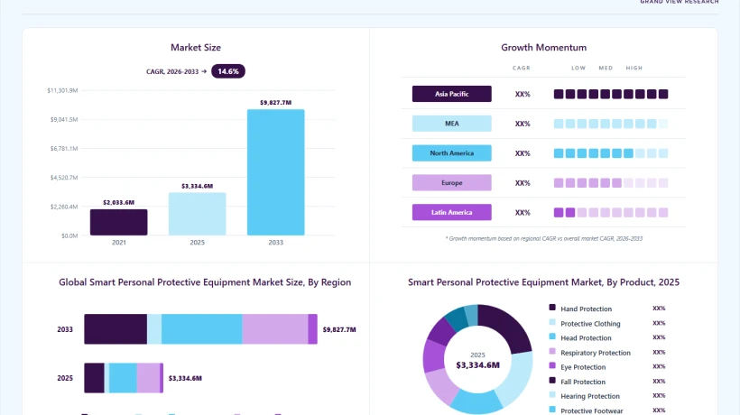
Task: Click the $11,301.9M axis label
Action: 62,90
